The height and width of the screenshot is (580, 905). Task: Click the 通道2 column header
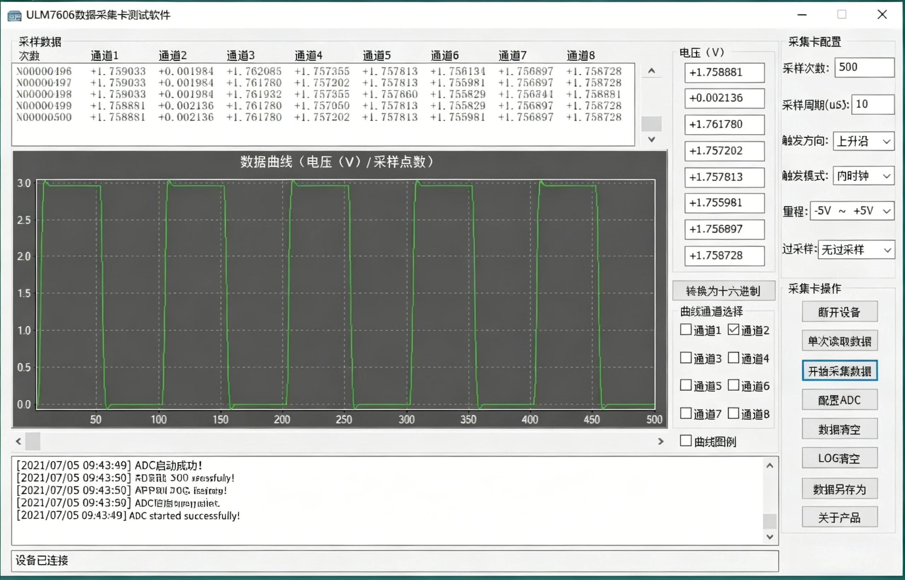click(173, 56)
